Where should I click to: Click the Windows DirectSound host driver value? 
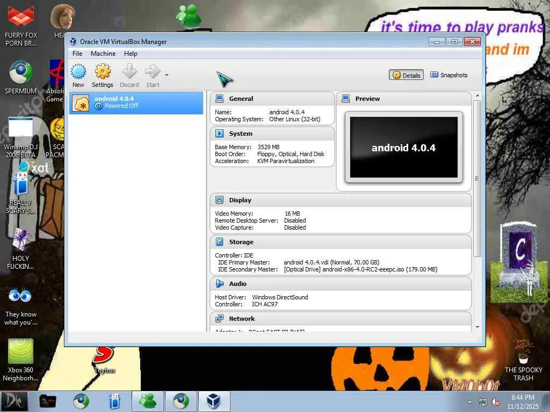[x=280, y=297]
